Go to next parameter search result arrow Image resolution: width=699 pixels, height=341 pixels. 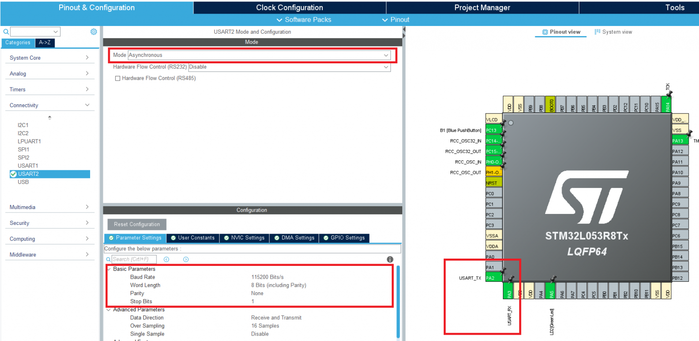click(186, 259)
